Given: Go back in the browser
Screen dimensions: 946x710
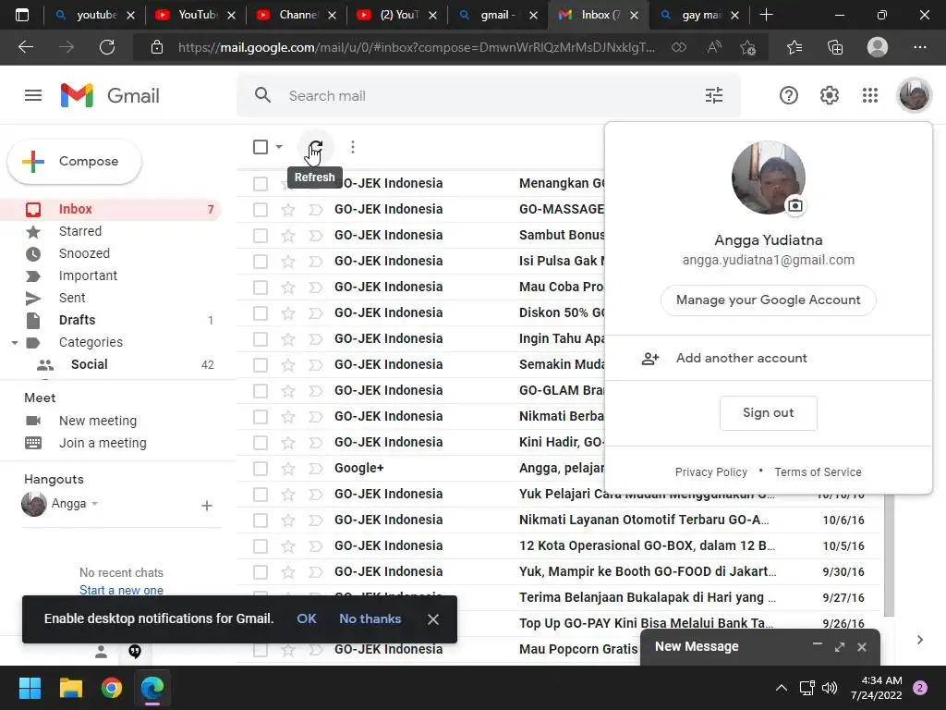Looking at the screenshot, I should click(x=26, y=47).
